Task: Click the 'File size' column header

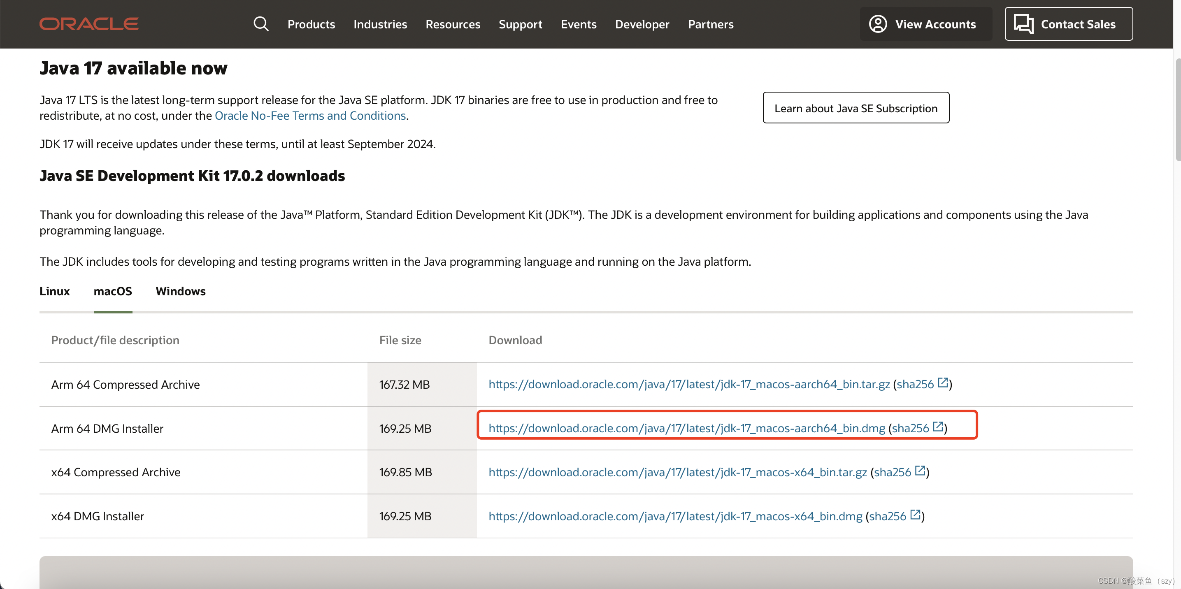Action: [400, 340]
